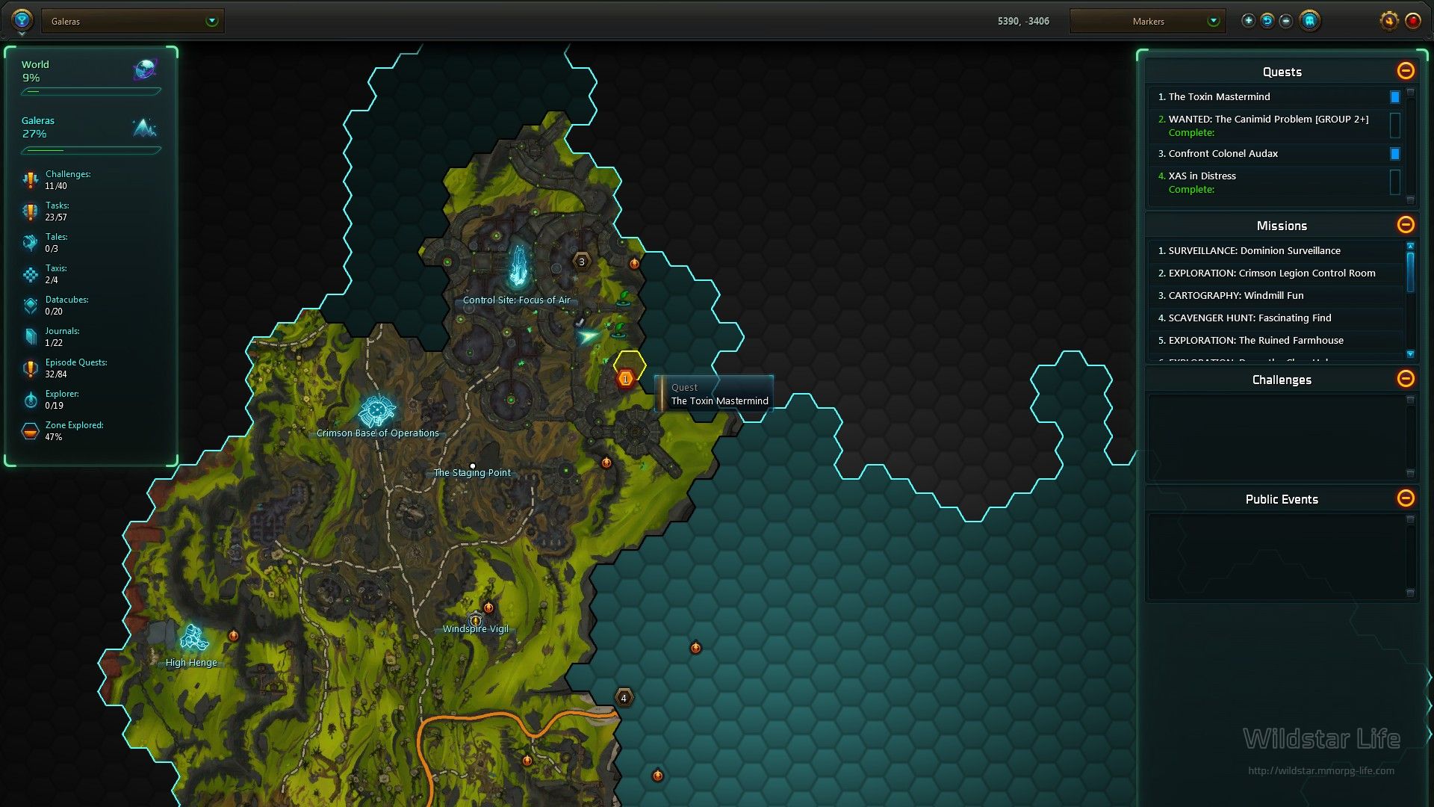This screenshot has height=807, width=1434.
Task: Click the Episode Quests stat icon
Action: point(30,368)
